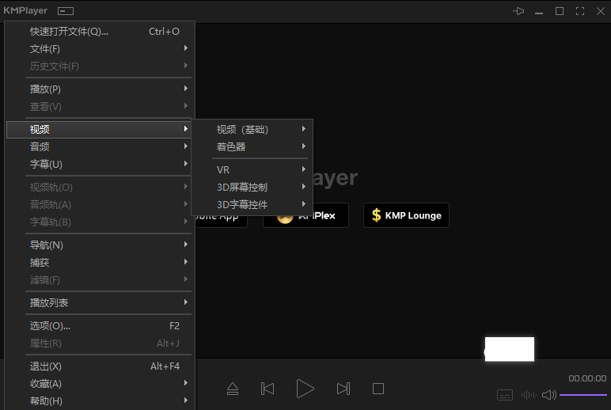Viewport: 611px width, 410px height.
Task: Select the 视频 menu item
Action: pyautogui.click(x=100, y=129)
